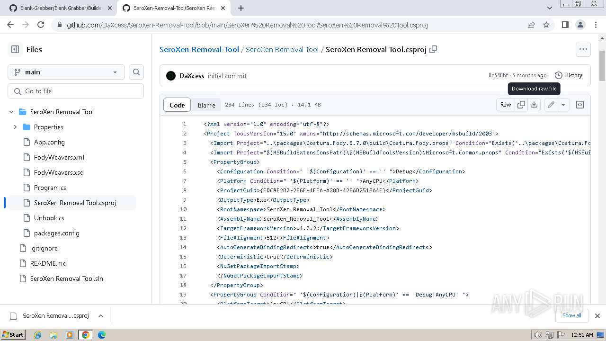Toggle Chrome side panel icon
Viewport: 606px width, 341px height.
point(565,25)
